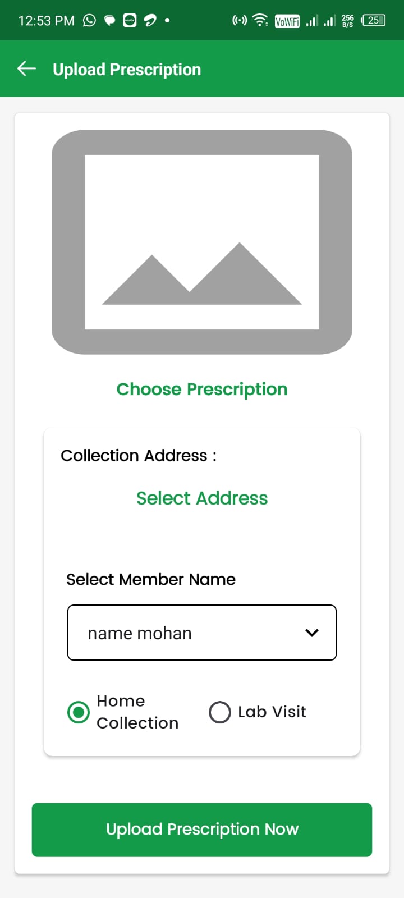Tap the battery level icon
Viewport: 404px width, 898px height.
tap(374, 21)
